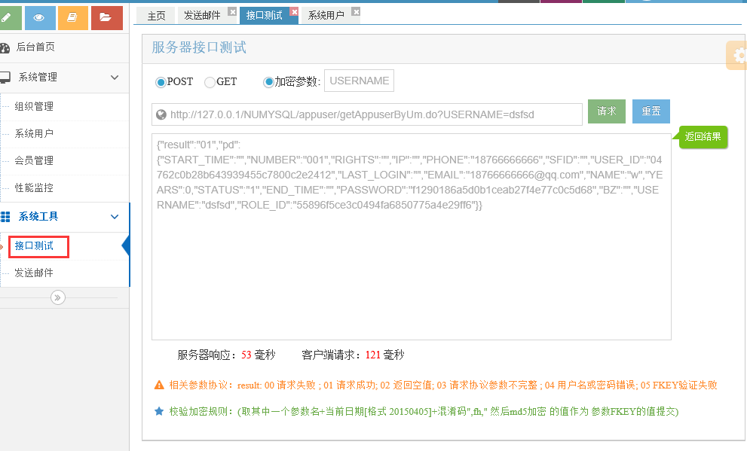
Task: Click the globe icon in URL field
Action: 161,114
